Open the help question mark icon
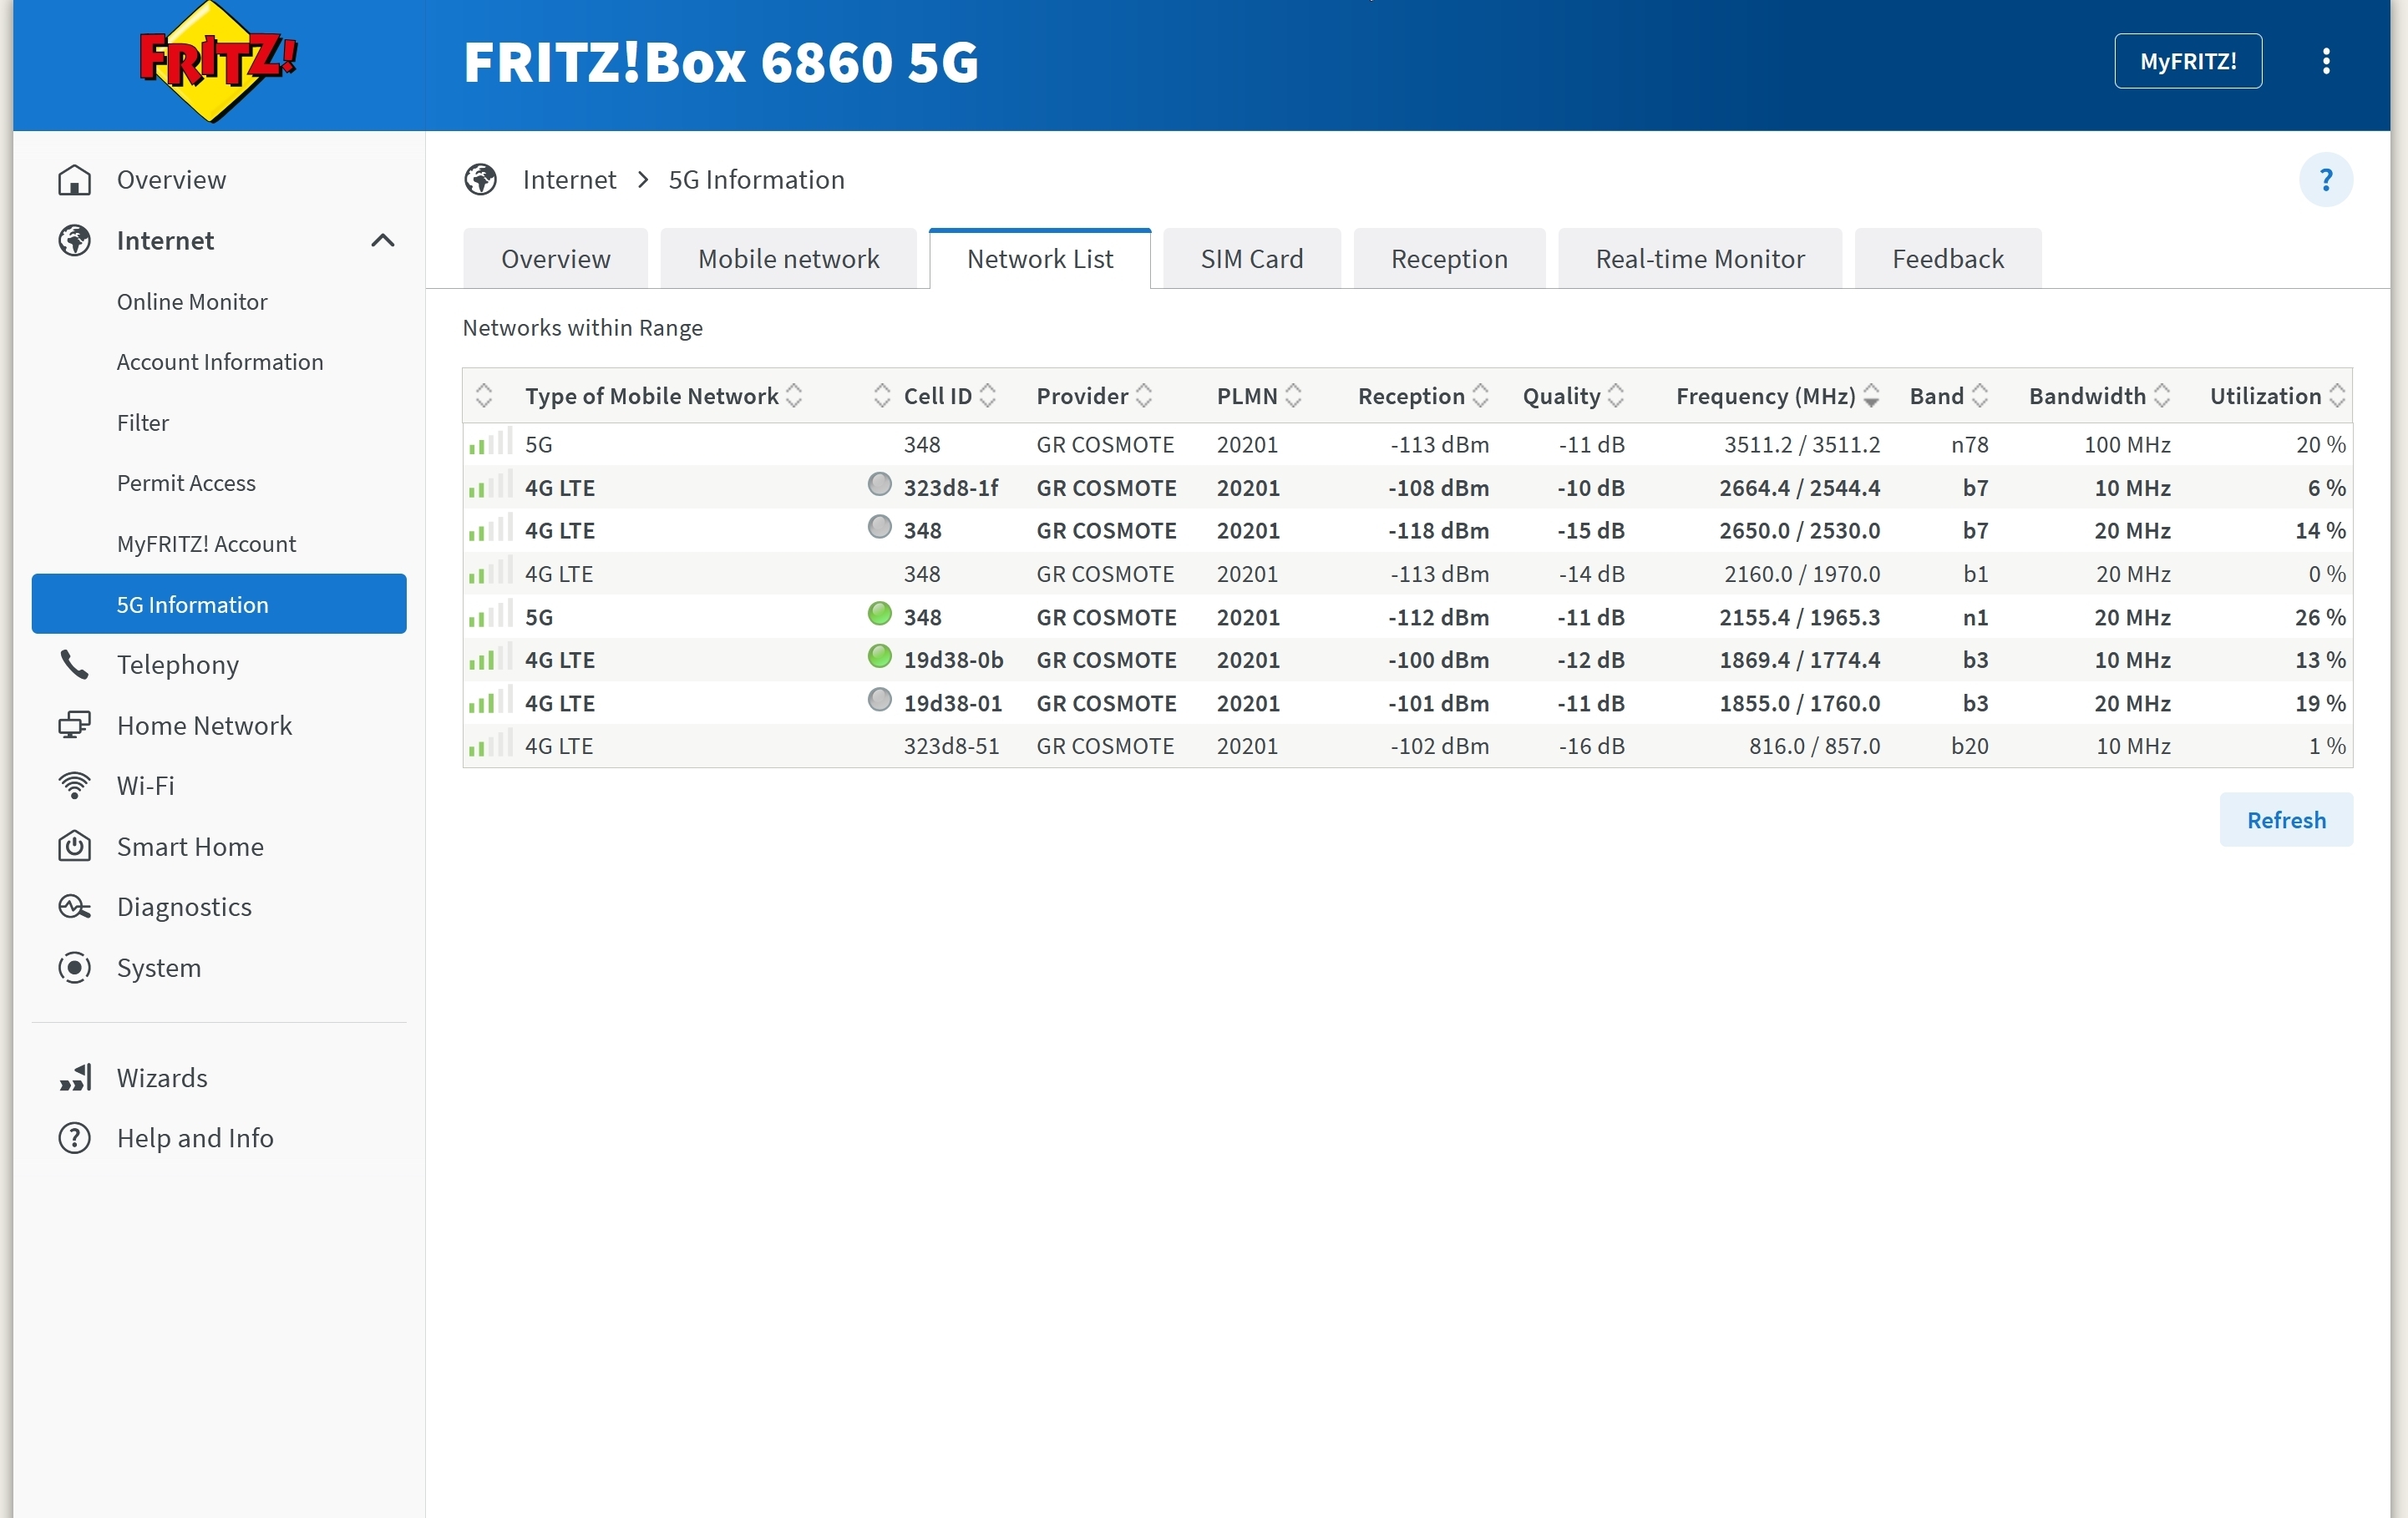 [2325, 180]
